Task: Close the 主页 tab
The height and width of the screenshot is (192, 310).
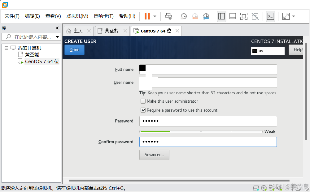Action: [x=89, y=31]
